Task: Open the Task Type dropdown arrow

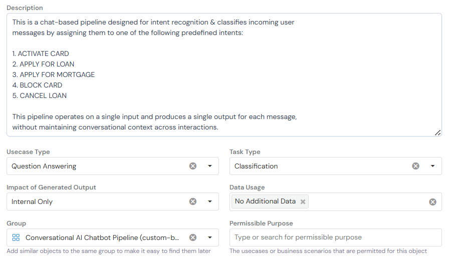Action: tap(432, 166)
